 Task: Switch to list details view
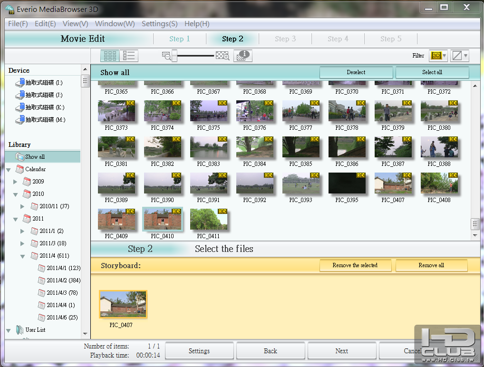129,56
